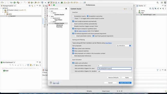Click back navigation arrow in Preferences header
This screenshot has width=167, height=94.
(125, 9)
